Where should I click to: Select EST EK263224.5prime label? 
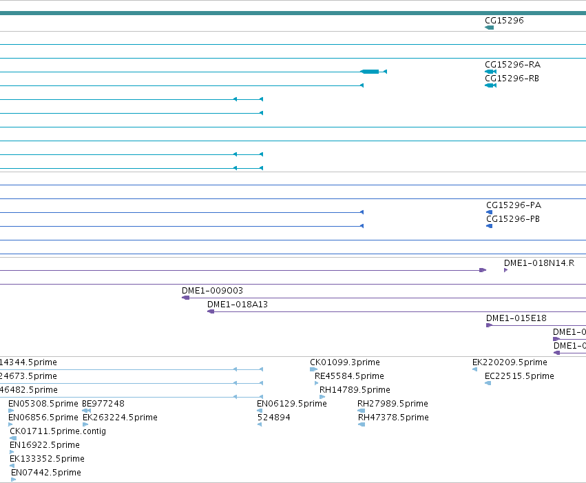click(x=120, y=418)
